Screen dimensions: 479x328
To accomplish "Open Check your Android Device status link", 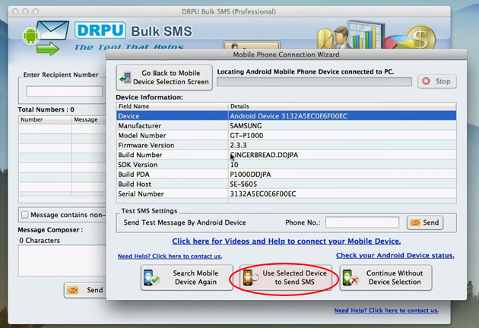I will tap(395, 255).
